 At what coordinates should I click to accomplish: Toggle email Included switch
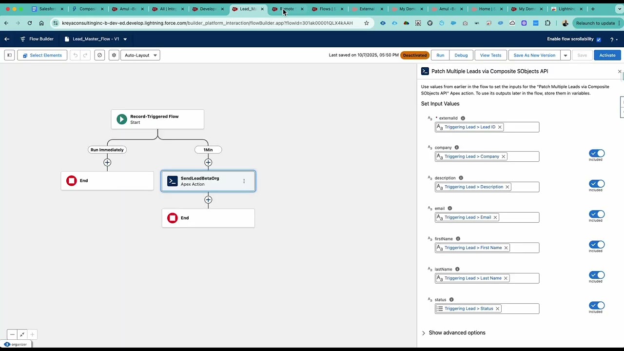(597, 214)
